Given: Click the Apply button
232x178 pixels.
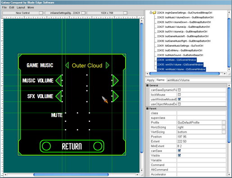Looking at the screenshot, I should (x=150, y=80).
